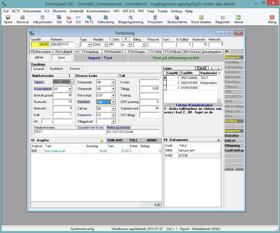This screenshot has width=280, height=233.
Task: Click the Excel button above Linjer
Action: 201,68
